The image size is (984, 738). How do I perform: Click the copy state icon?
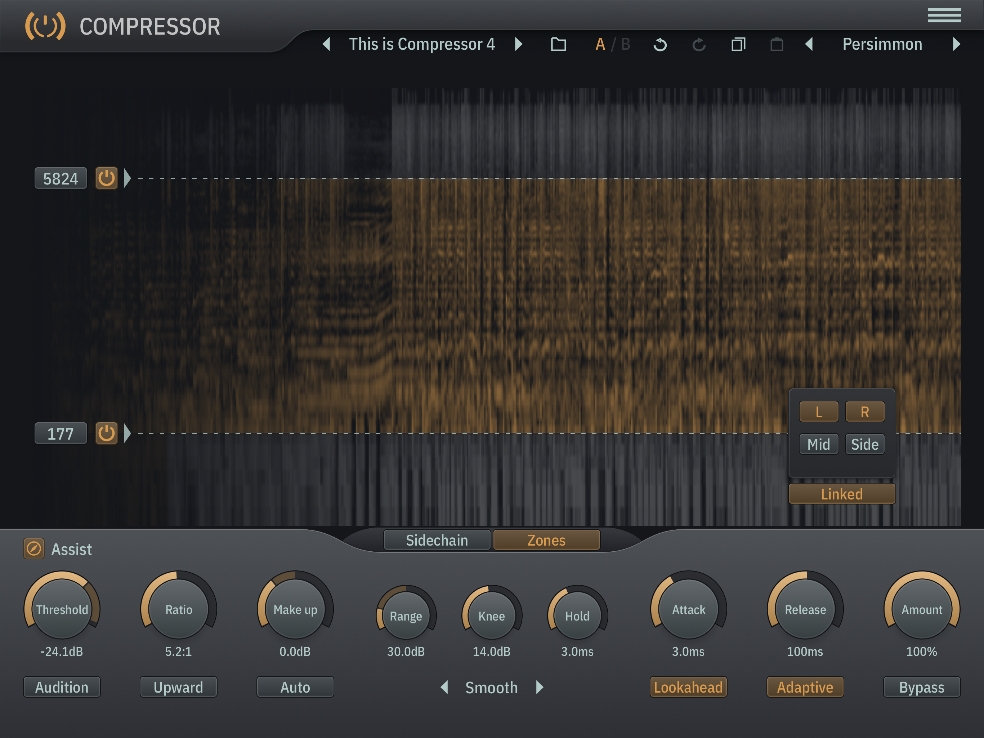point(738,44)
